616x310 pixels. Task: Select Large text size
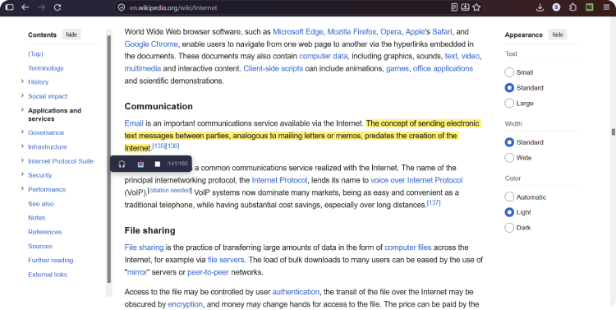click(509, 103)
